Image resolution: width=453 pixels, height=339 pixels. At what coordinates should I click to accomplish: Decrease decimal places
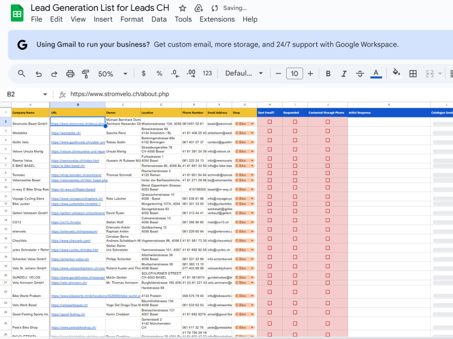point(175,74)
